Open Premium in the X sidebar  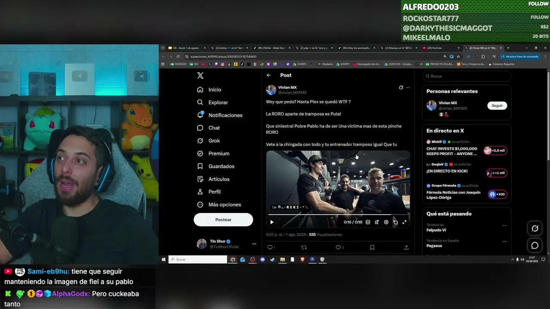coord(213,154)
